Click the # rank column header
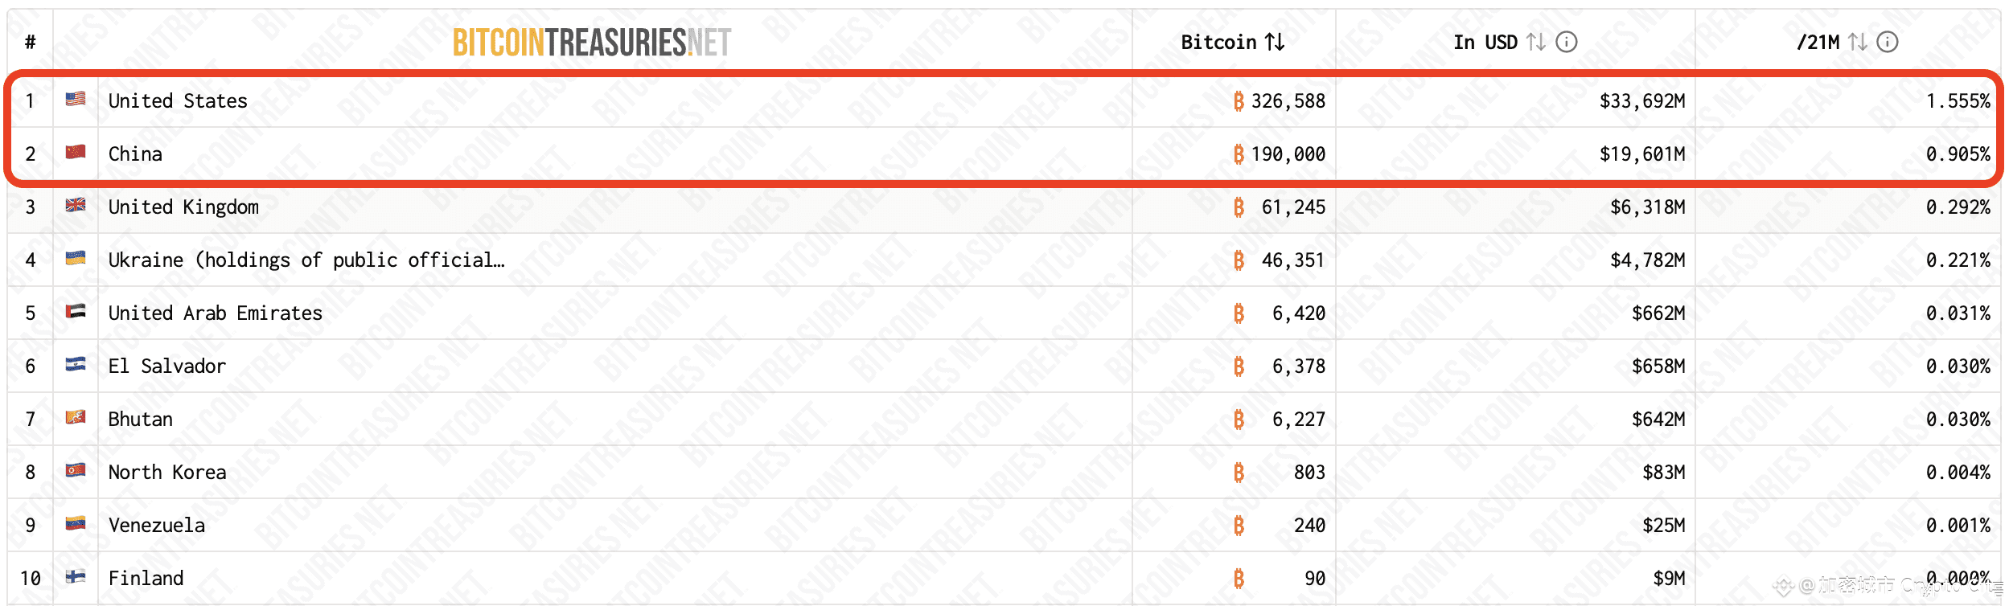Viewport: 2009px width, 606px height. 30,42
